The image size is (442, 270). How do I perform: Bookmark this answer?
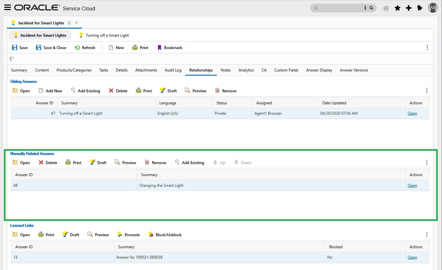coord(170,48)
